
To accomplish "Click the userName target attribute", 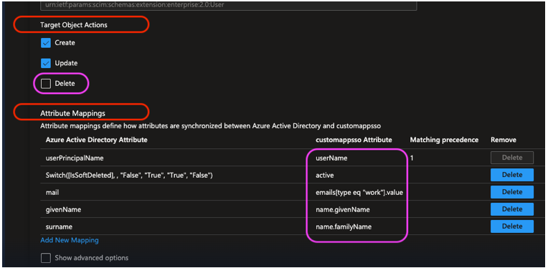I will (331, 158).
